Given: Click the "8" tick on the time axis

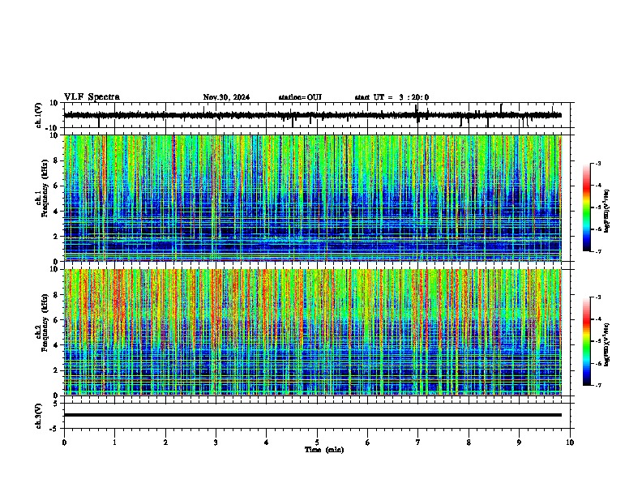Looking at the screenshot, I should tap(469, 443).
